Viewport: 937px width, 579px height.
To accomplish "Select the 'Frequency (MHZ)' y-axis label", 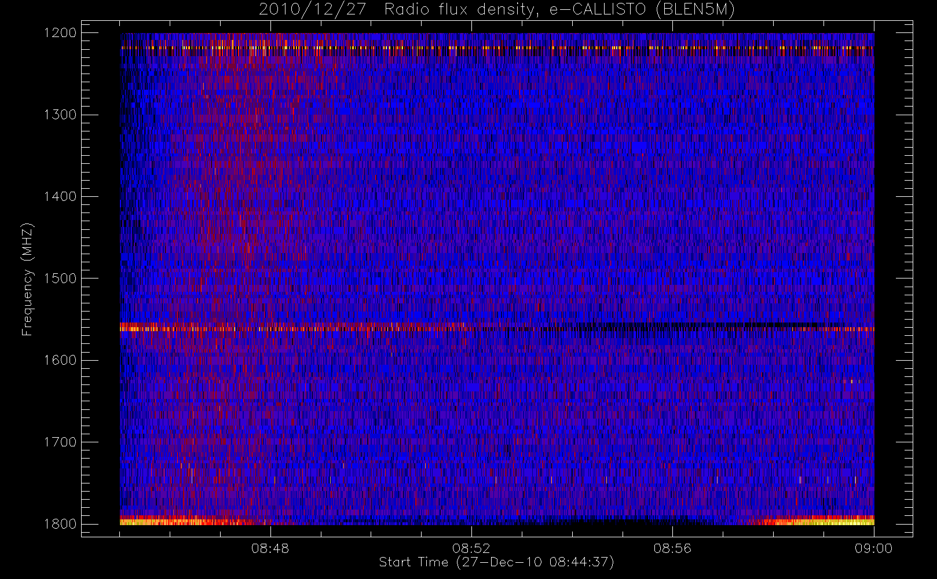I will tap(27, 279).
